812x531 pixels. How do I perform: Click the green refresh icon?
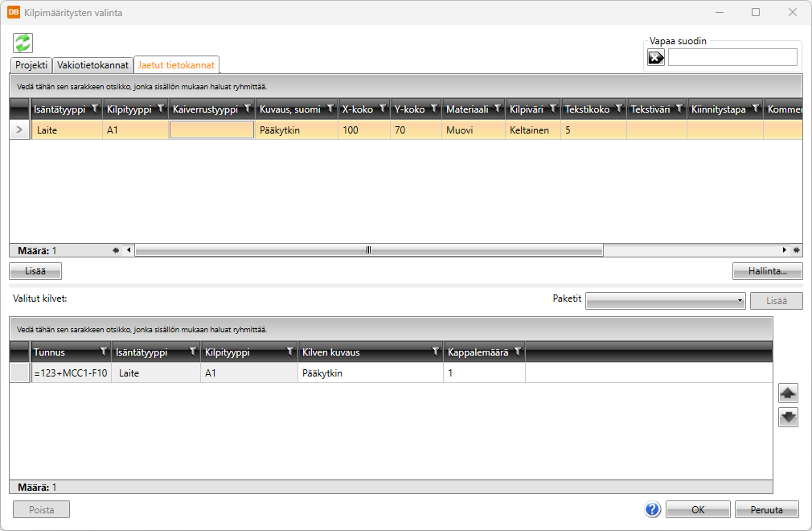(x=22, y=43)
